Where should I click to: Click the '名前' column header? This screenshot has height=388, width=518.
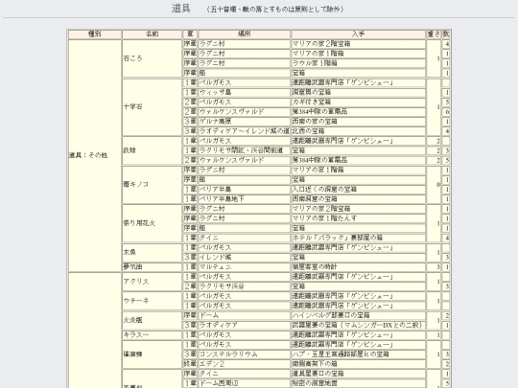point(152,34)
